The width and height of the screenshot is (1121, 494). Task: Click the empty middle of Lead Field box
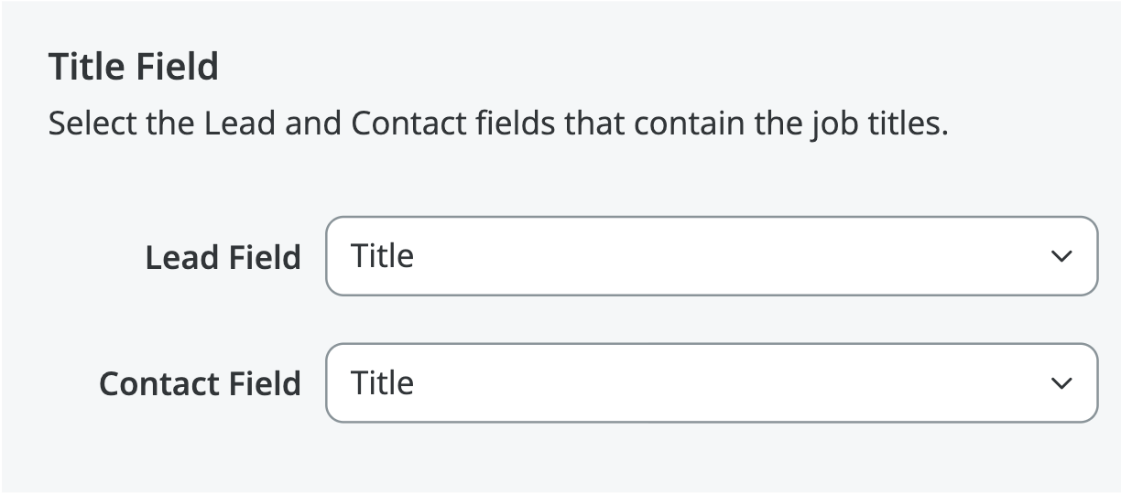[x=711, y=256]
